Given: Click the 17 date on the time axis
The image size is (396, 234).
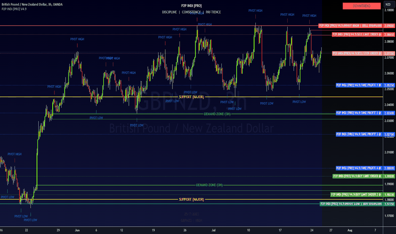Looking at the screenshot, I should pyautogui.click(x=280, y=230).
